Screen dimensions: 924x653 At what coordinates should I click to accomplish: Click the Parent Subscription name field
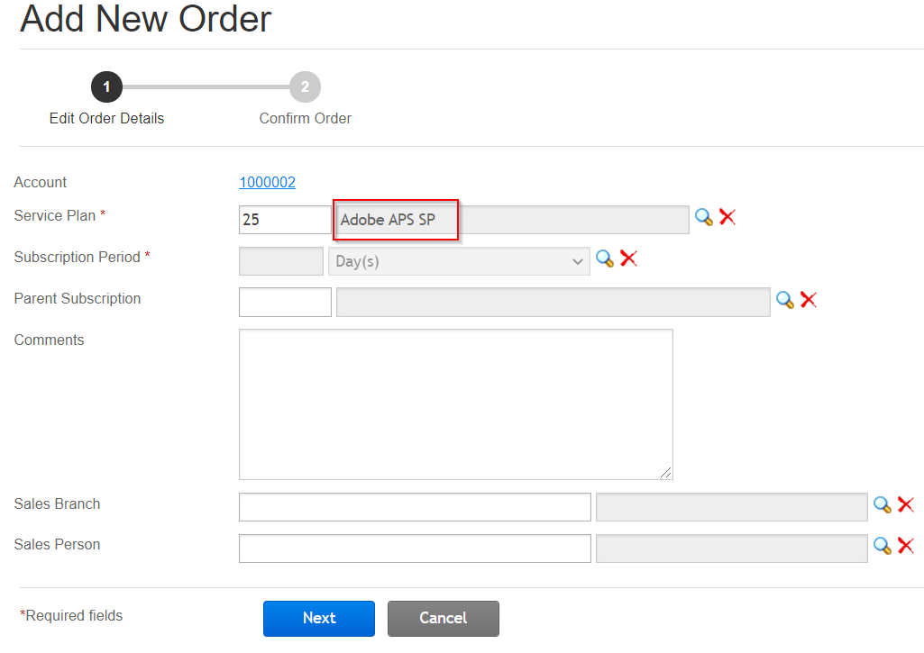click(x=553, y=302)
